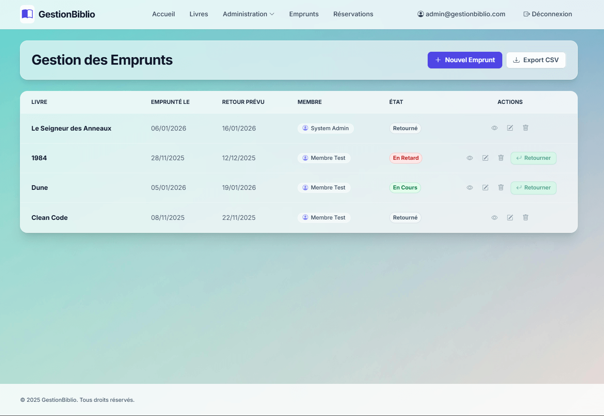Click the Déconnexion logout link
This screenshot has width=604, height=416.
548,14
